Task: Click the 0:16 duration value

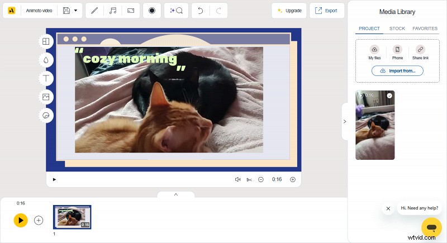Action: [277, 179]
